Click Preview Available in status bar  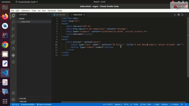28,105
